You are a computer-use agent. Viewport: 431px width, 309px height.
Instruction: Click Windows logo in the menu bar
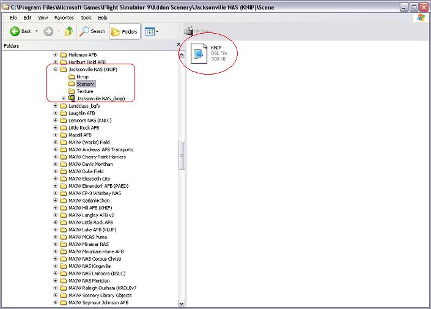pos(421,18)
